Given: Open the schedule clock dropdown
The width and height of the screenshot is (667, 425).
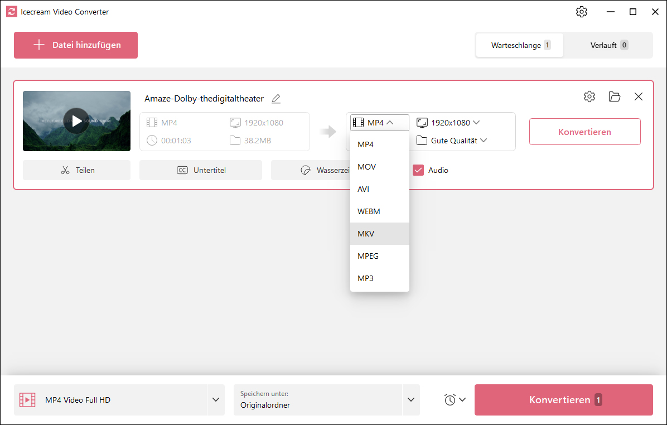Looking at the screenshot, I should click(455, 399).
